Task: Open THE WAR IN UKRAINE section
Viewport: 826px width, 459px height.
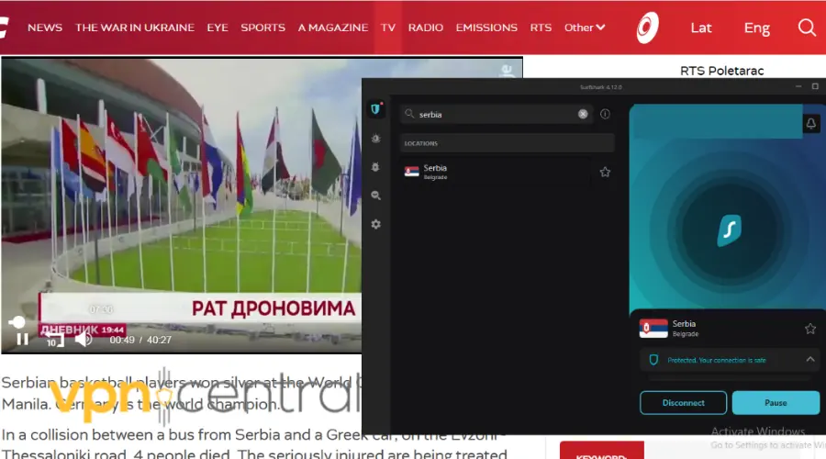Action: click(135, 28)
